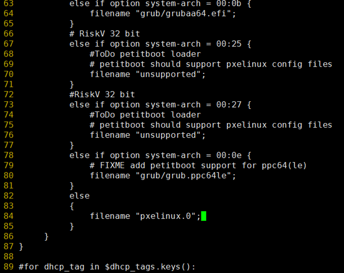The image size is (344, 273).
Task: Click the opening brace on line 83
Action: coord(72,206)
